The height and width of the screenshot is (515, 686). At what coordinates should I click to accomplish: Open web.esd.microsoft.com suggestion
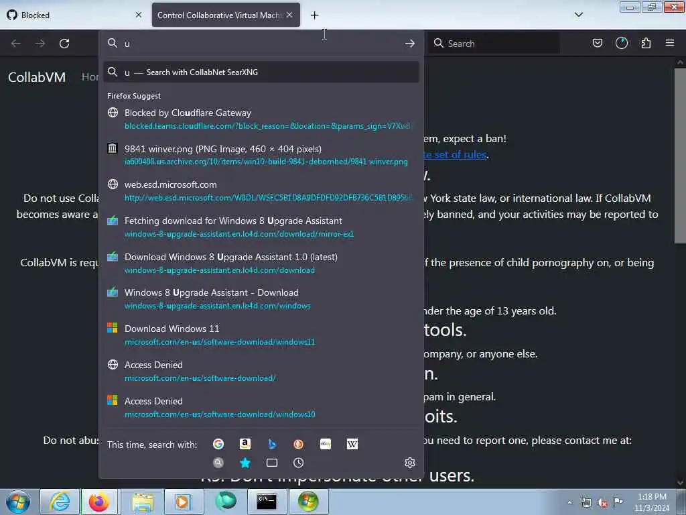[x=261, y=191]
